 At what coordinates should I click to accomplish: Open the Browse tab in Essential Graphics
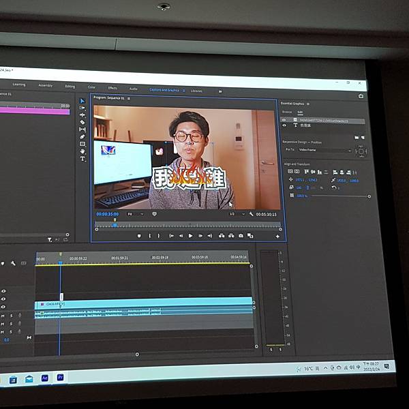287,112
